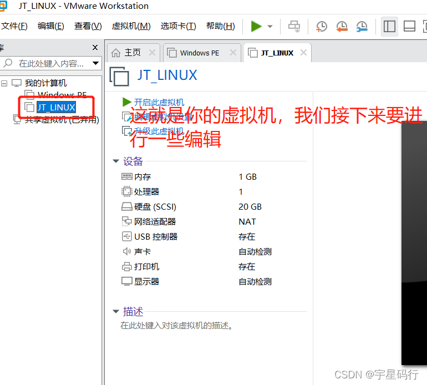The width and height of the screenshot is (427, 385).
Task: Open the 虚拟机(M) menu
Action: coord(131,26)
